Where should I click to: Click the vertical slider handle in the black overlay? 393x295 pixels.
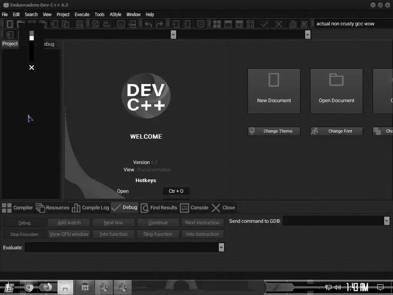(x=31, y=38)
